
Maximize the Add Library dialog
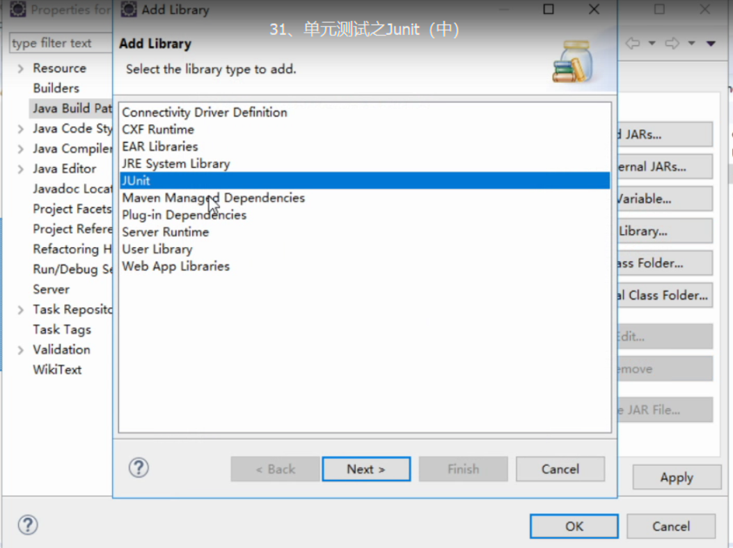click(x=549, y=9)
